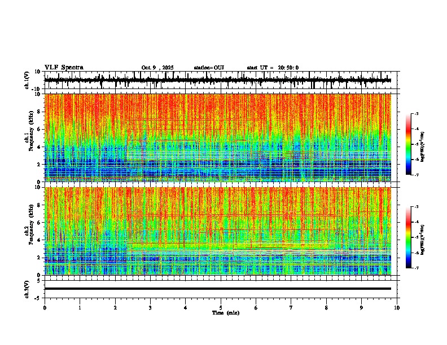
Task: Click the 'Time (min)' axis label
Action: coord(226,313)
